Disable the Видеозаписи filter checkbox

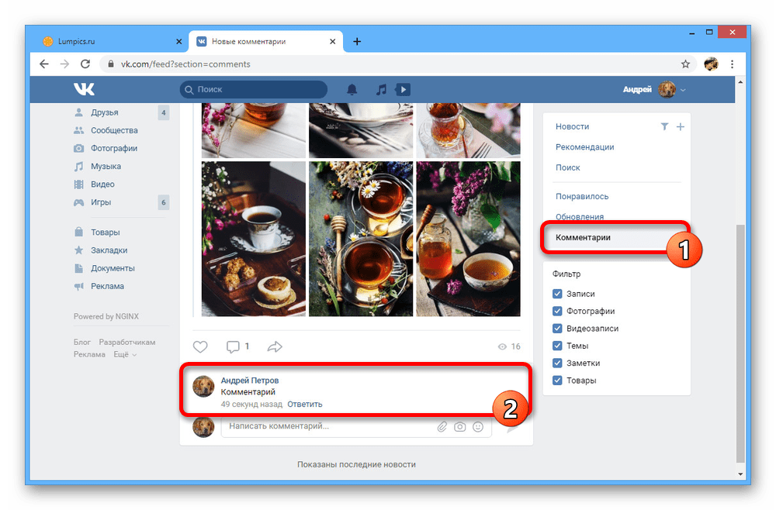557,329
